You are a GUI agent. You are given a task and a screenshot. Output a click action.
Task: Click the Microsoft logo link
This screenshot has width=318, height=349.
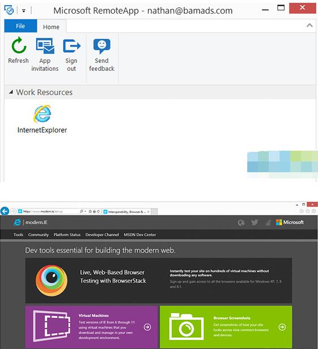click(290, 222)
